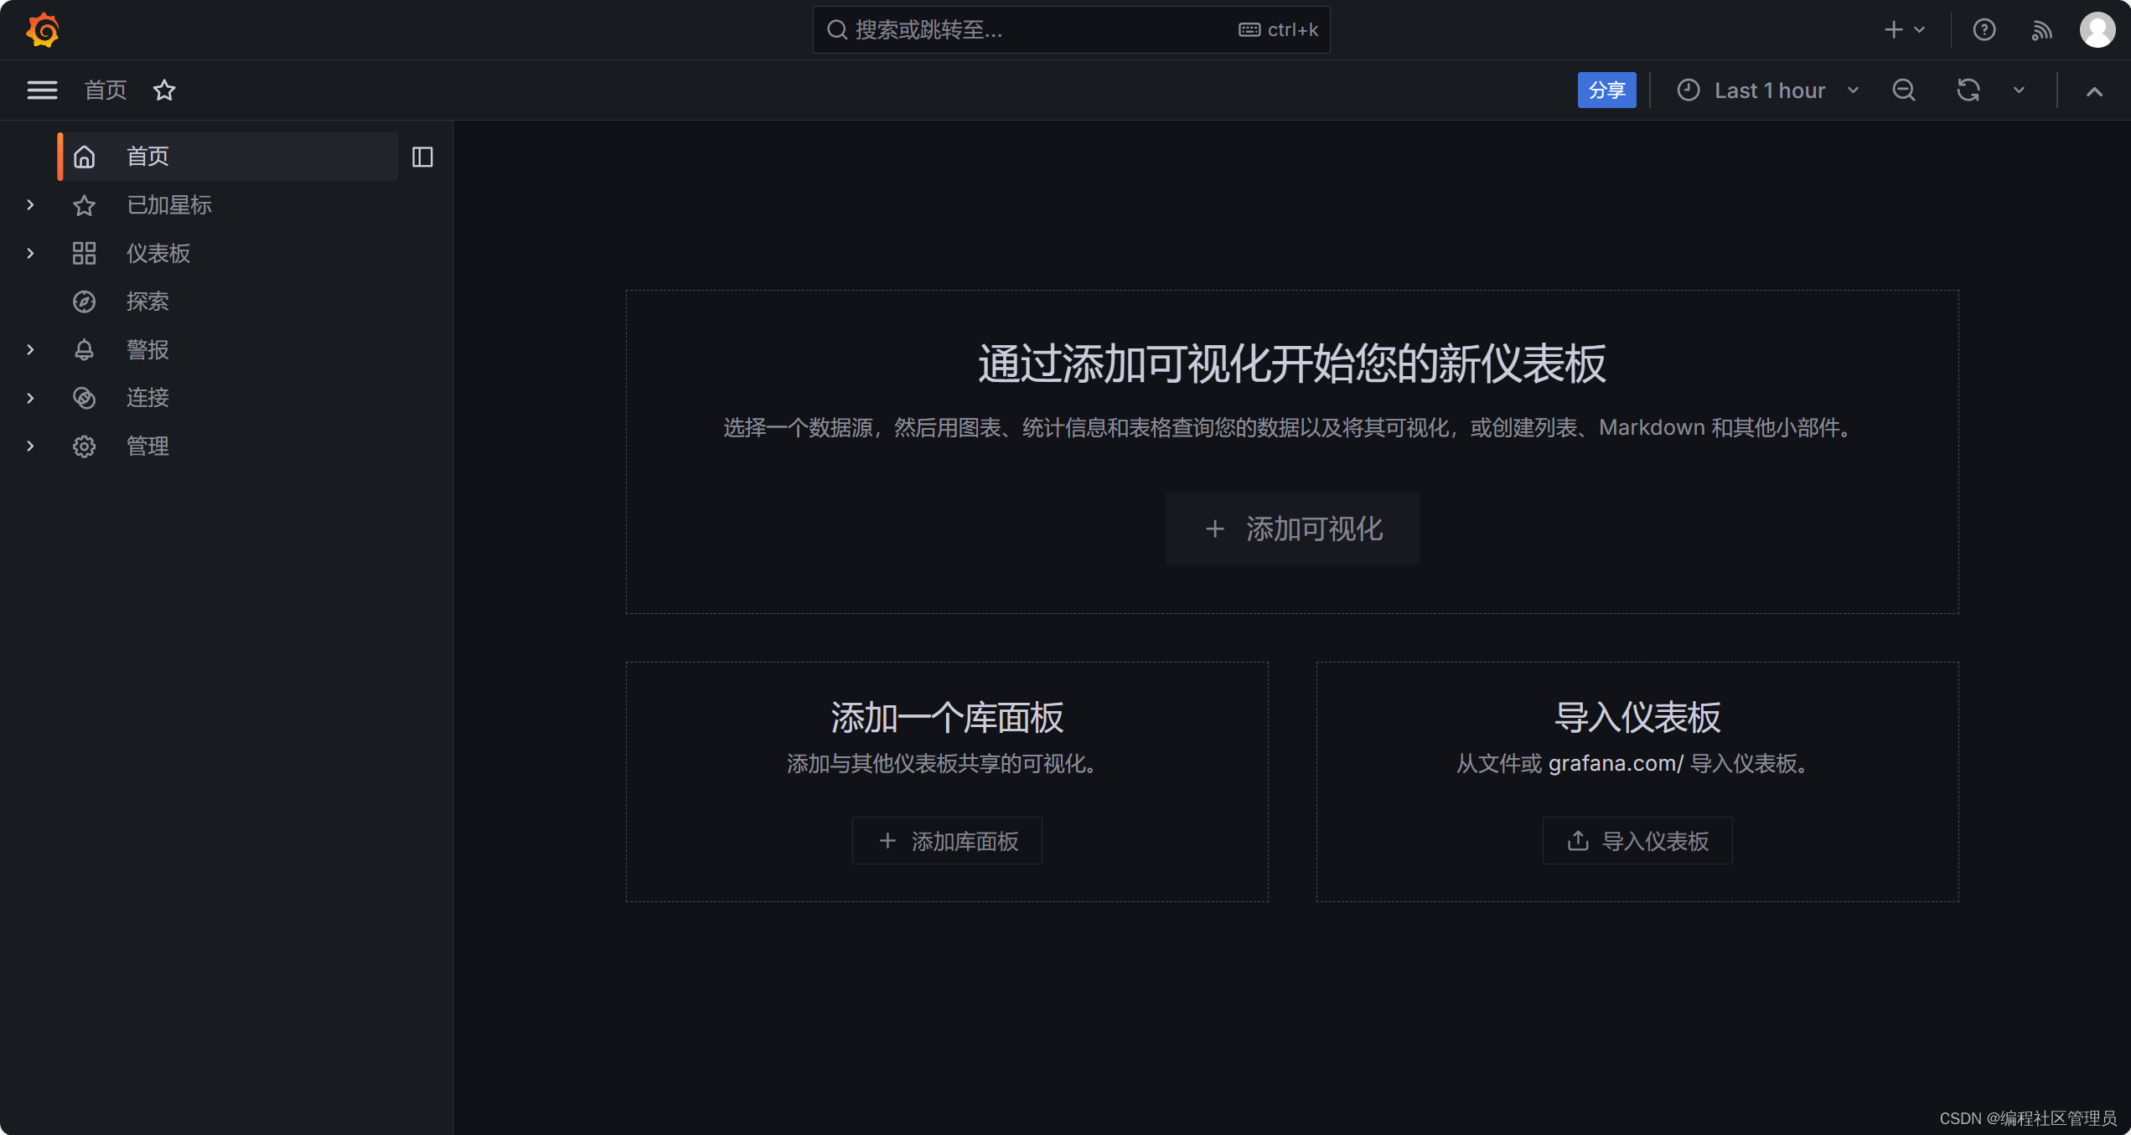Viewport: 2131px width, 1135px height.
Task: Click the Explore compass icon
Action: pos(85,302)
